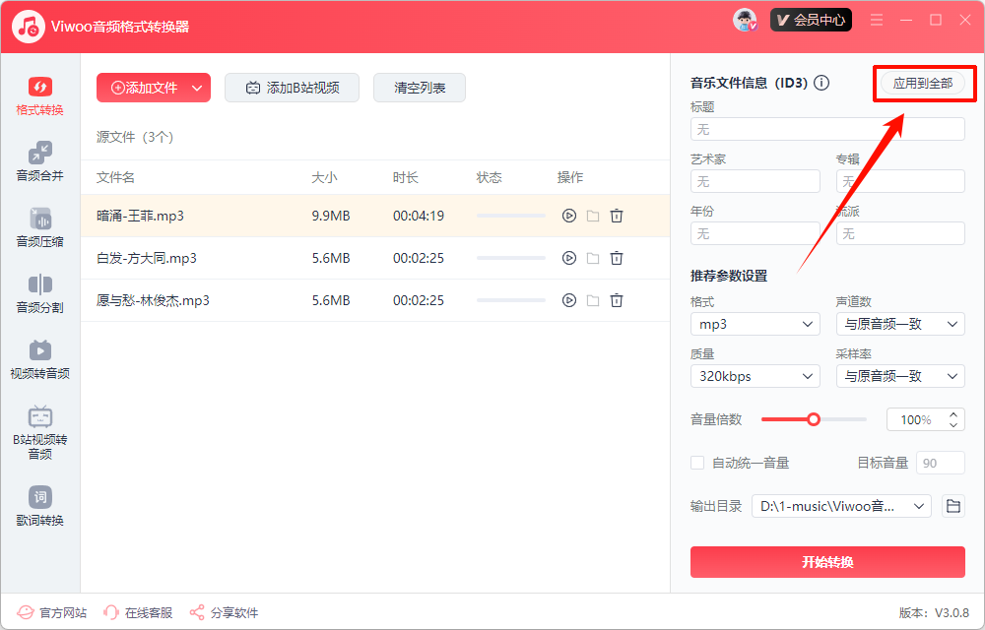Open the 歌词转换 (lyrics conversion) tool

tap(39, 505)
